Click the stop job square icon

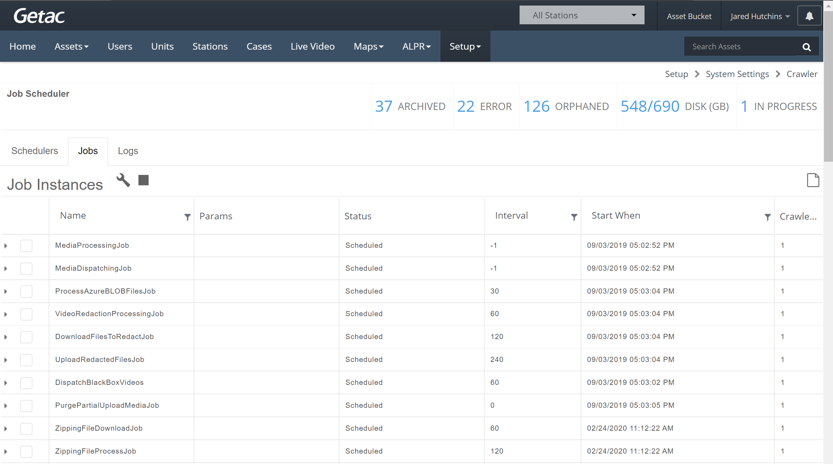click(143, 180)
